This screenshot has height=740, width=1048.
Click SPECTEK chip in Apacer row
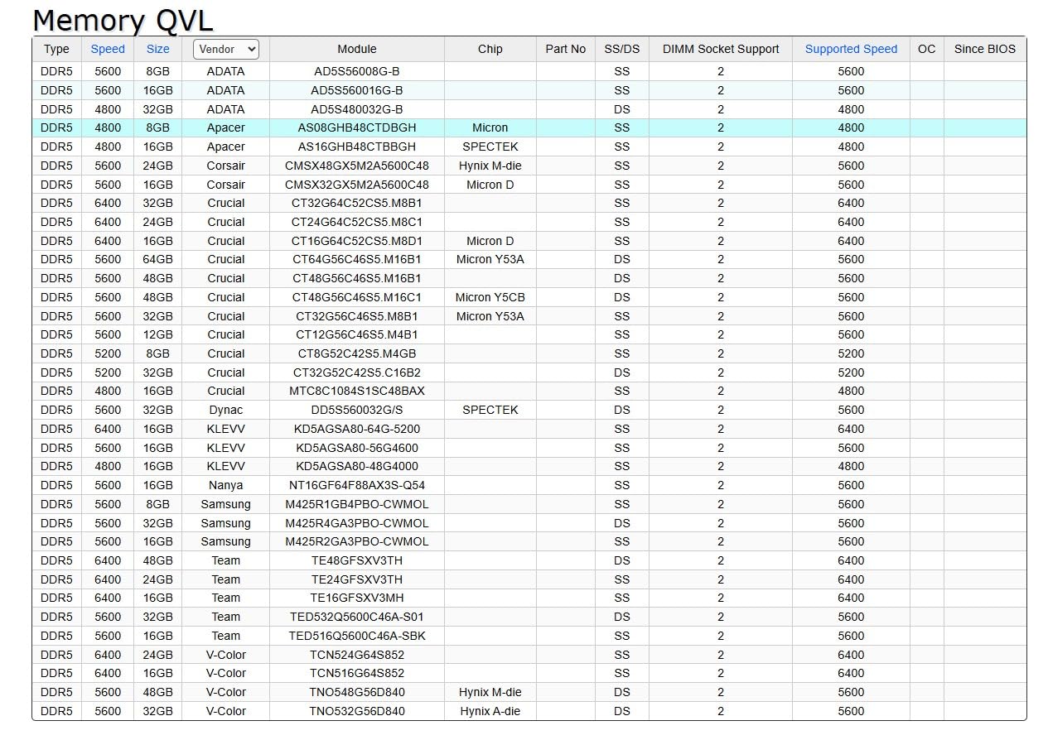pos(490,147)
